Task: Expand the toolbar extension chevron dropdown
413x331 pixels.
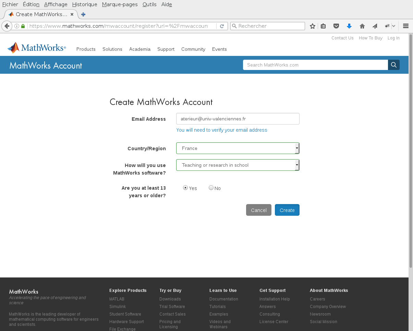Action: click(394, 26)
